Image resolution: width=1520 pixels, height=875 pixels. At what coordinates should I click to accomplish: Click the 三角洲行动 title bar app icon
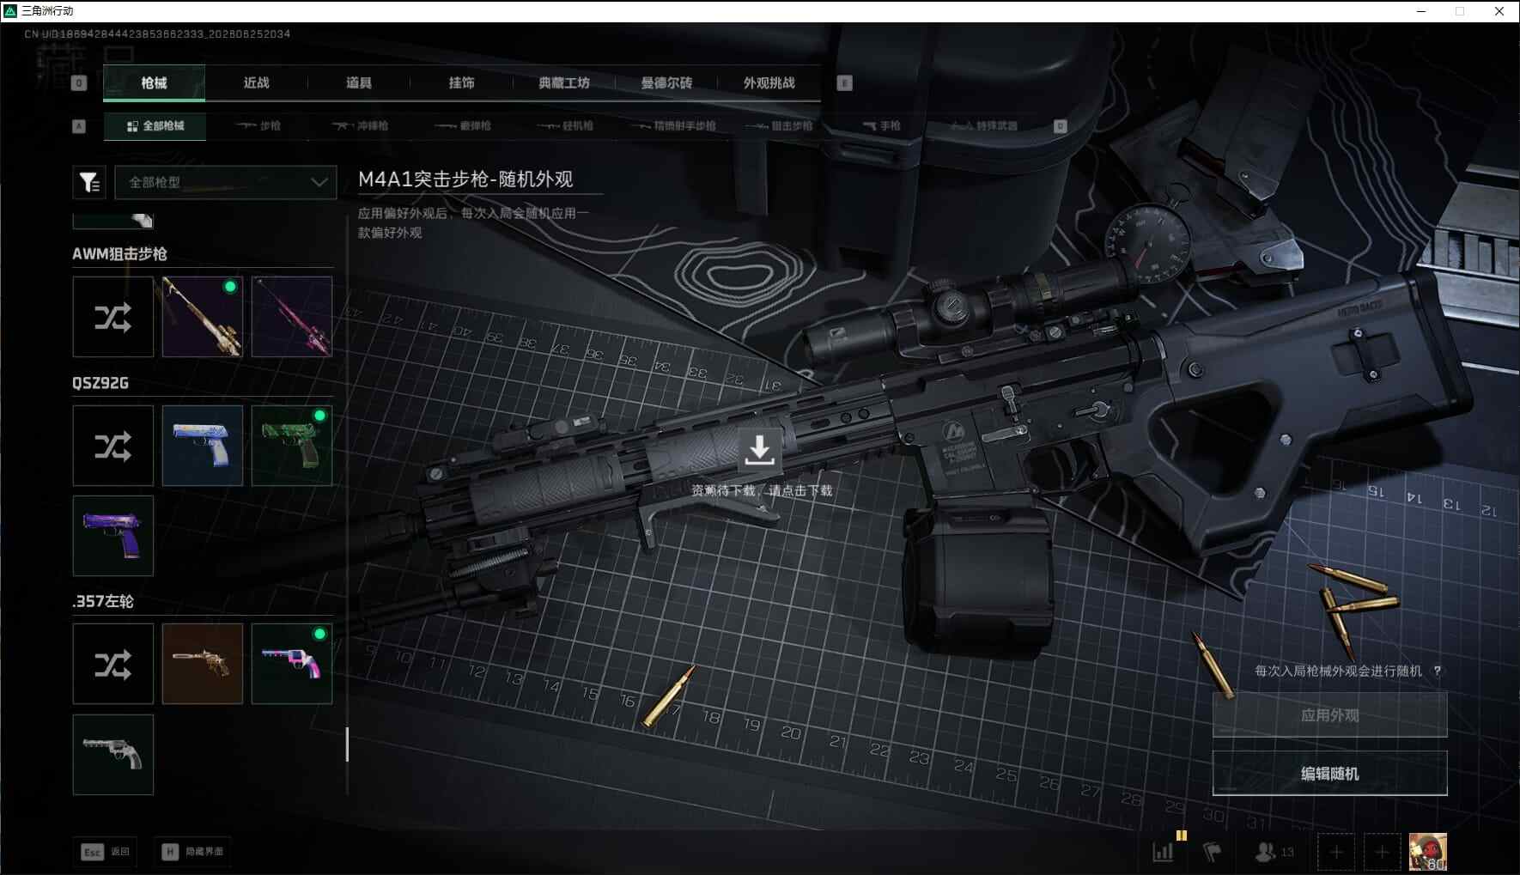pyautogui.click(x=10, y=11)
